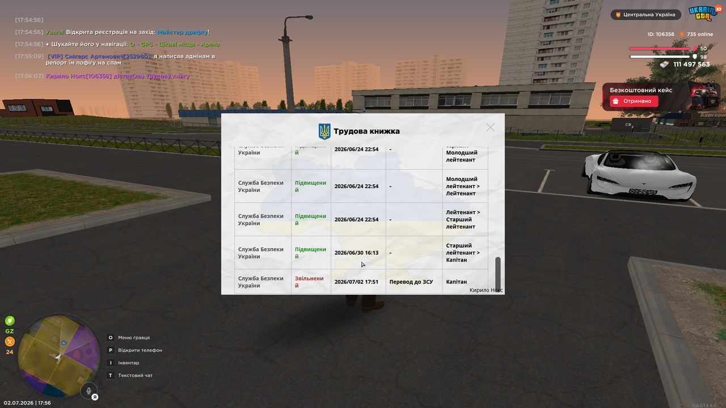Click Підвищений in the 2026/06/30 16:13 row
The width and height of the screenshot is (726, 408).
tap(310, 253)
